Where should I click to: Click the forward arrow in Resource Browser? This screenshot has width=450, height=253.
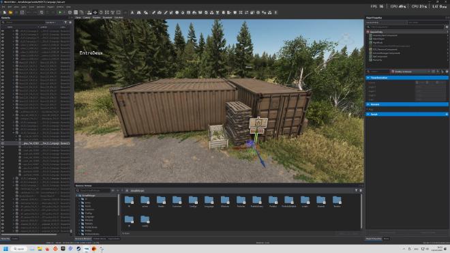point(117,190)
